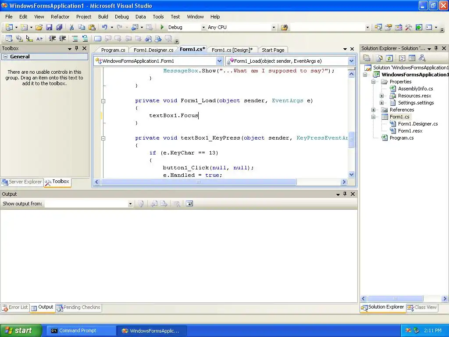Open the WindowsFormsApplication1.Form1 class dropdown
This screenshot has height=337, width=449.
[219, 61]
